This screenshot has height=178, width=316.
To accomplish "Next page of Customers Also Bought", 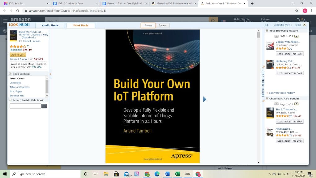I will tap(296, 104).
